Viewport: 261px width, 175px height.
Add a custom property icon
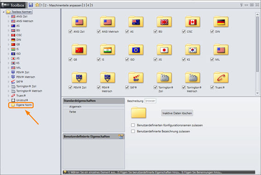121,136
